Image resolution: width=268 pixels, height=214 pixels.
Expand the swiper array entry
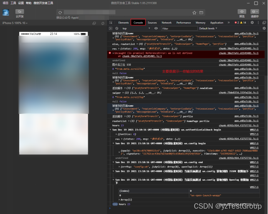[123, 93]
